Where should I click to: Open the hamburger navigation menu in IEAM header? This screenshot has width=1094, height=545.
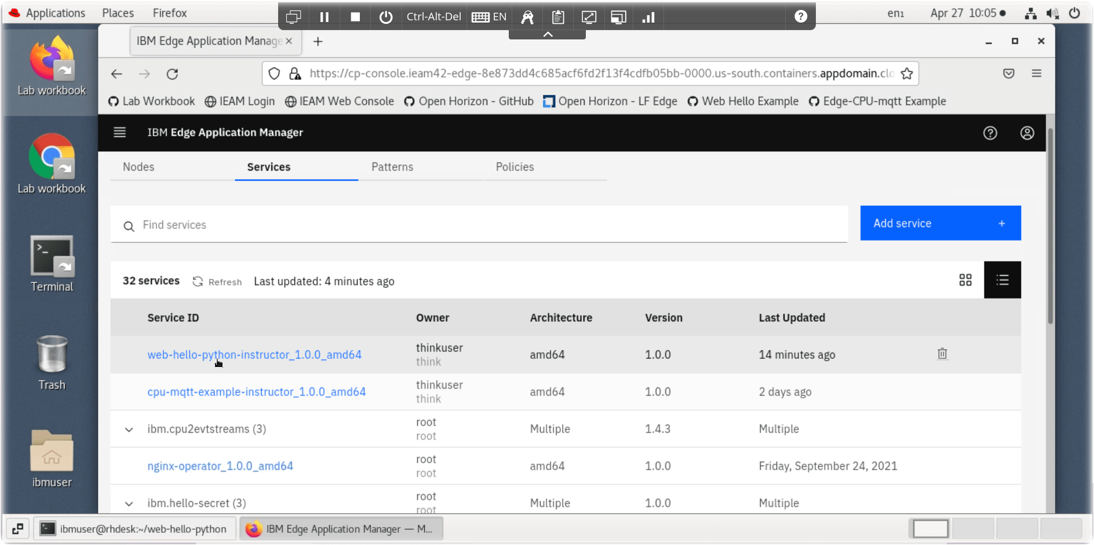point(120,133)
